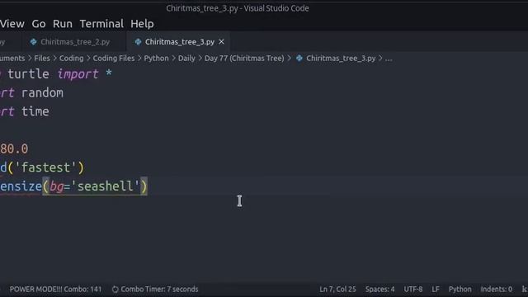This screenshot has width=528, height=297.
Task: Select the Chiritmas_tree_3.py tab
Action: (x=180, y=42)
